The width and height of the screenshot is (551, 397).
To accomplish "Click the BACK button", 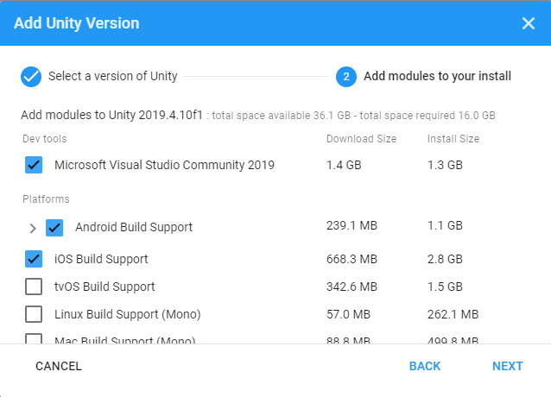I will (x=425, y=366).
